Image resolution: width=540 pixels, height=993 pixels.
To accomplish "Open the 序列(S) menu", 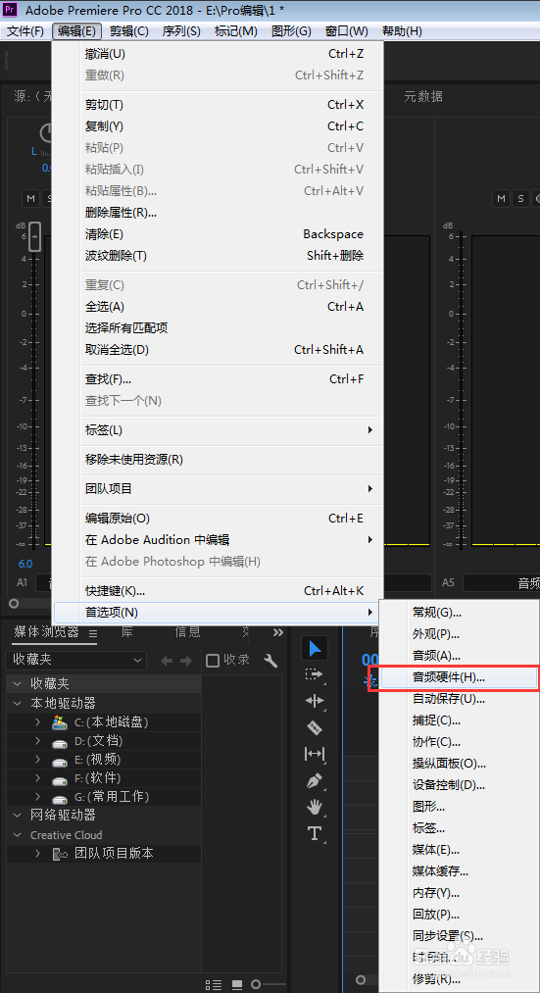I will pos(181,31).
